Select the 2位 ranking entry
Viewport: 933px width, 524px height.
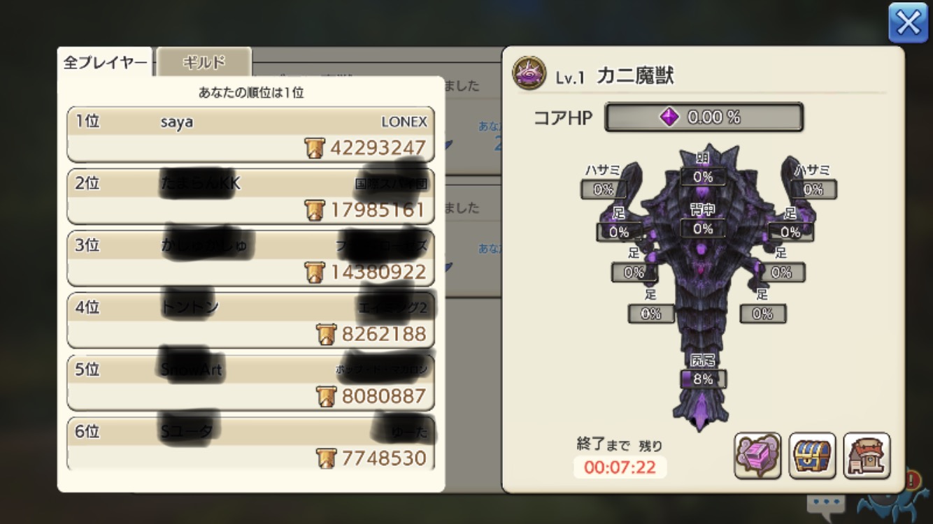[250, 196]
